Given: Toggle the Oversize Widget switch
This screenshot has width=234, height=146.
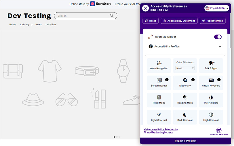Looking at the screenshot, I should pos(218,37).
